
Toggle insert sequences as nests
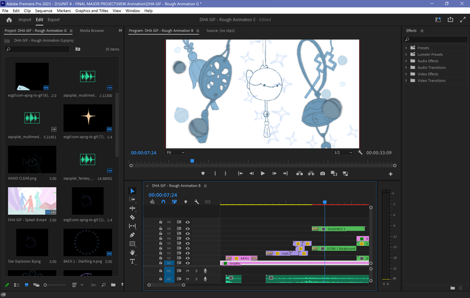pyautogui.click(x=152, y=202)
